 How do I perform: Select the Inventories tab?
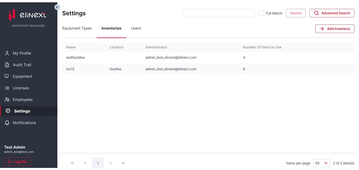coord(111,28)
